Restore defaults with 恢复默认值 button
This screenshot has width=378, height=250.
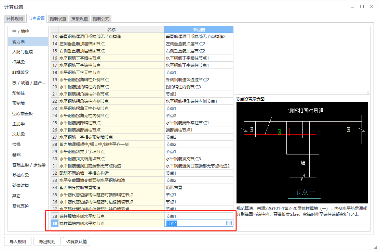[77, 241]
